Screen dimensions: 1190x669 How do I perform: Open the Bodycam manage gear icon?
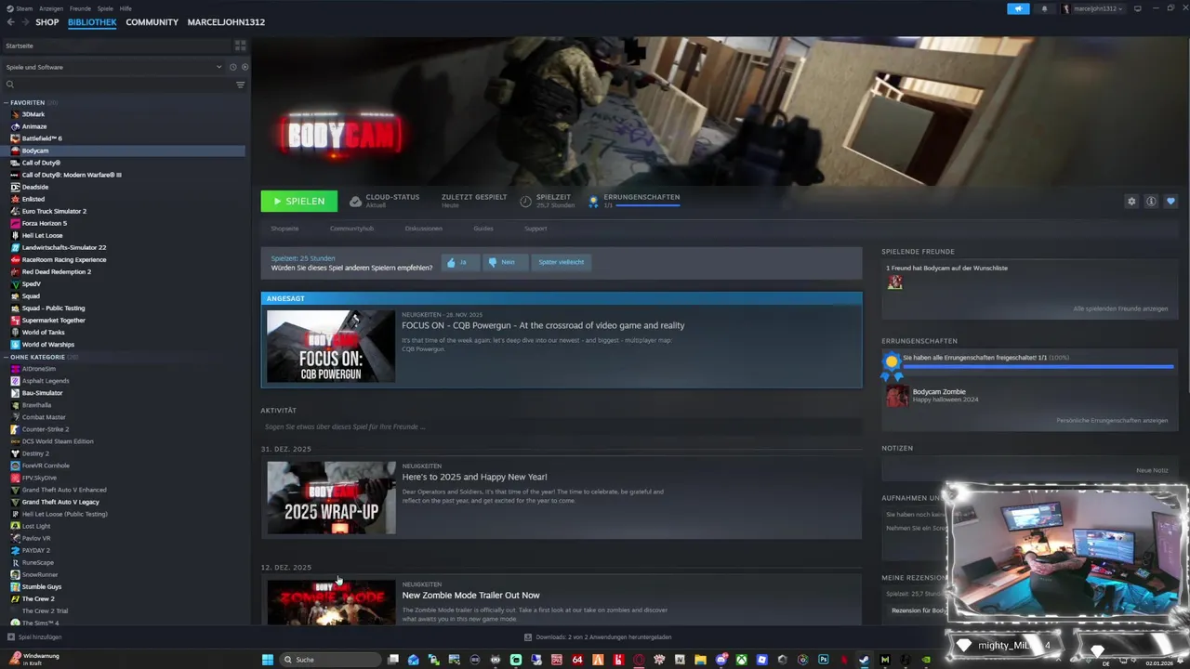[1131, 201]
